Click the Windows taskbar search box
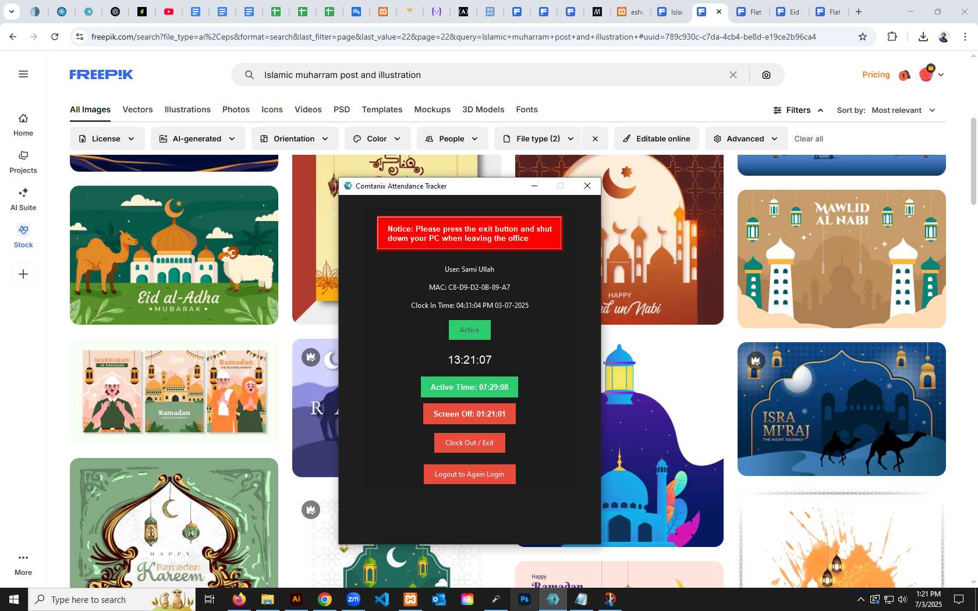The height and width of the screenshot is (611, 978). coord(112,599)
